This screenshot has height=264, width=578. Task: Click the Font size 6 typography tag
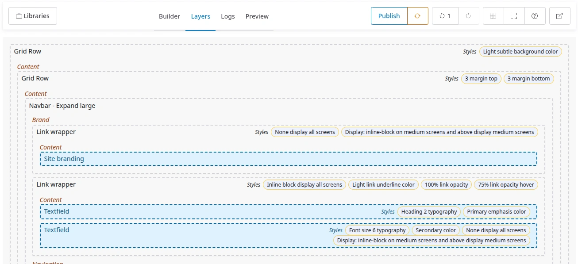coord(377,230)
